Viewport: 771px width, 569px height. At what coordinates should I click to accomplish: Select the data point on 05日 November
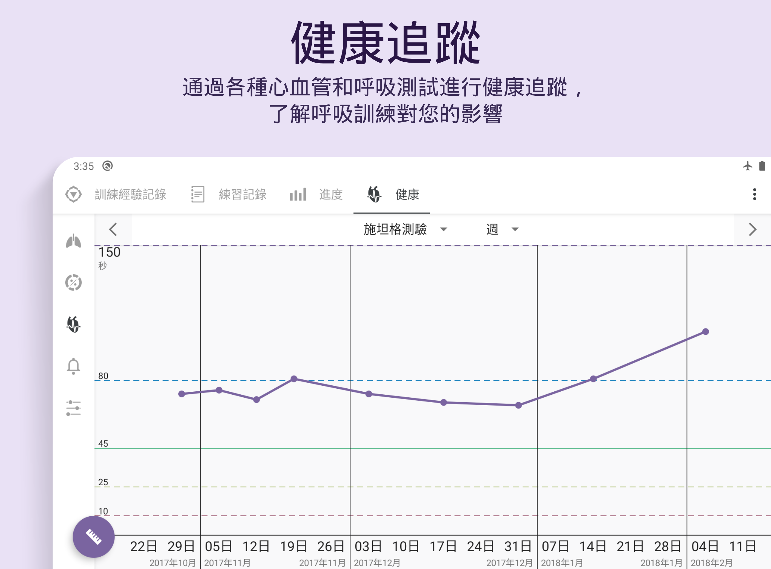coord(219,390)
